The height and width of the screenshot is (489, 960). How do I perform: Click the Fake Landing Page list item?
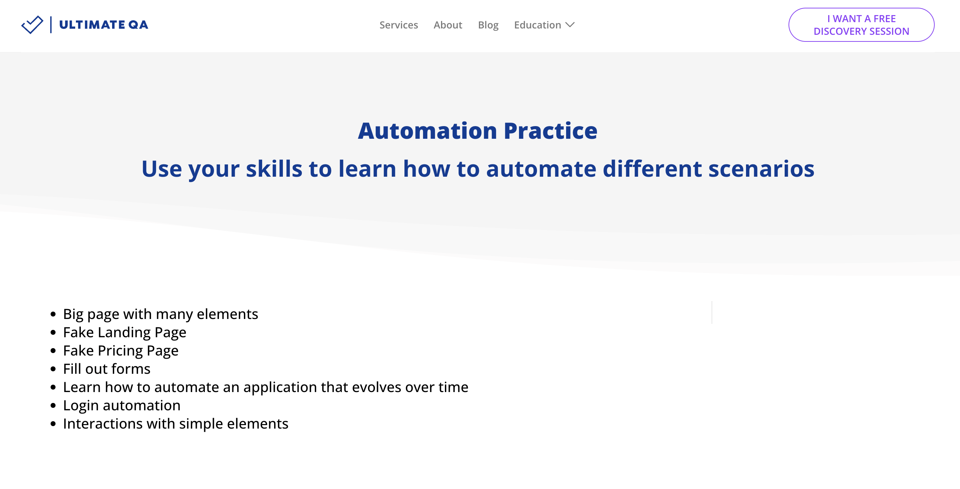124,332
